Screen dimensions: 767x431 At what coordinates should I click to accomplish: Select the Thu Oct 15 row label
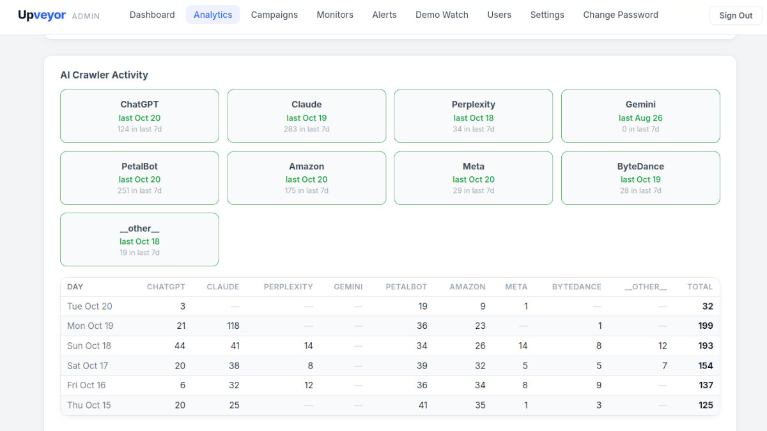pyautogui.click(x=89, y=405)
